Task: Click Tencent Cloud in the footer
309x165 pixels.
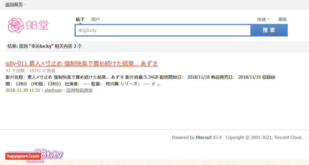Action: (288, 137)
